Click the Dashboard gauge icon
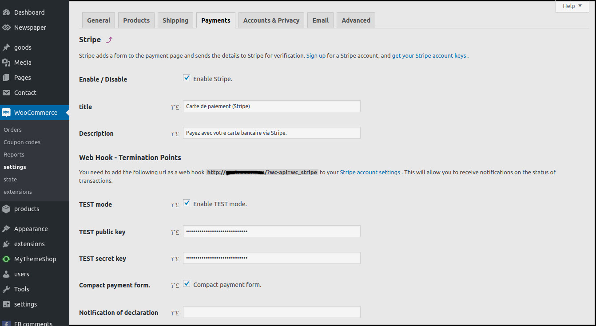This screenshot has height=326, width=596. pyautogui.click(x=6, y=12)
